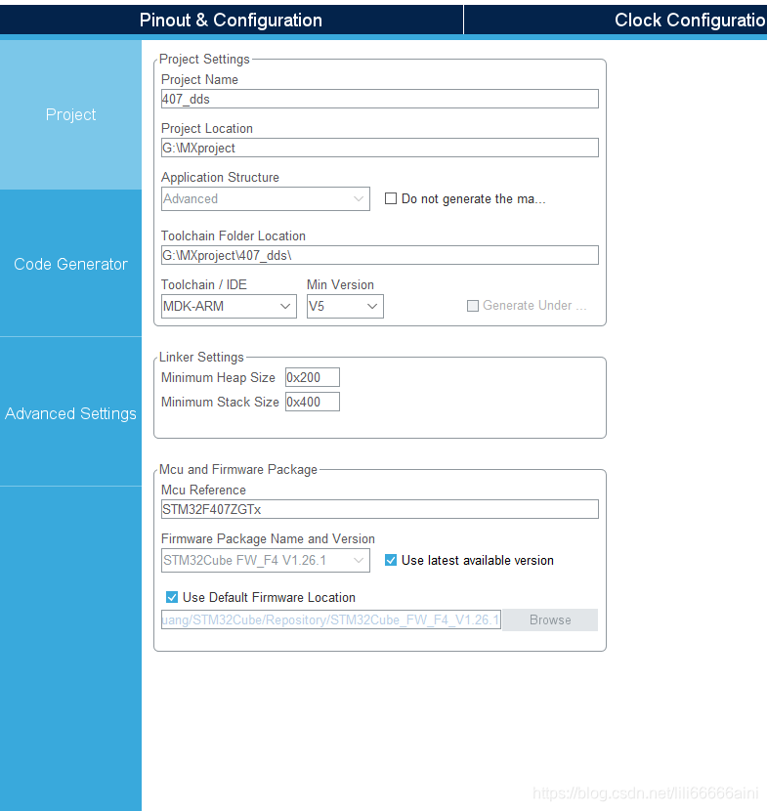Click the Browse button
Screen dimensions: 767x811
point(550,619)
